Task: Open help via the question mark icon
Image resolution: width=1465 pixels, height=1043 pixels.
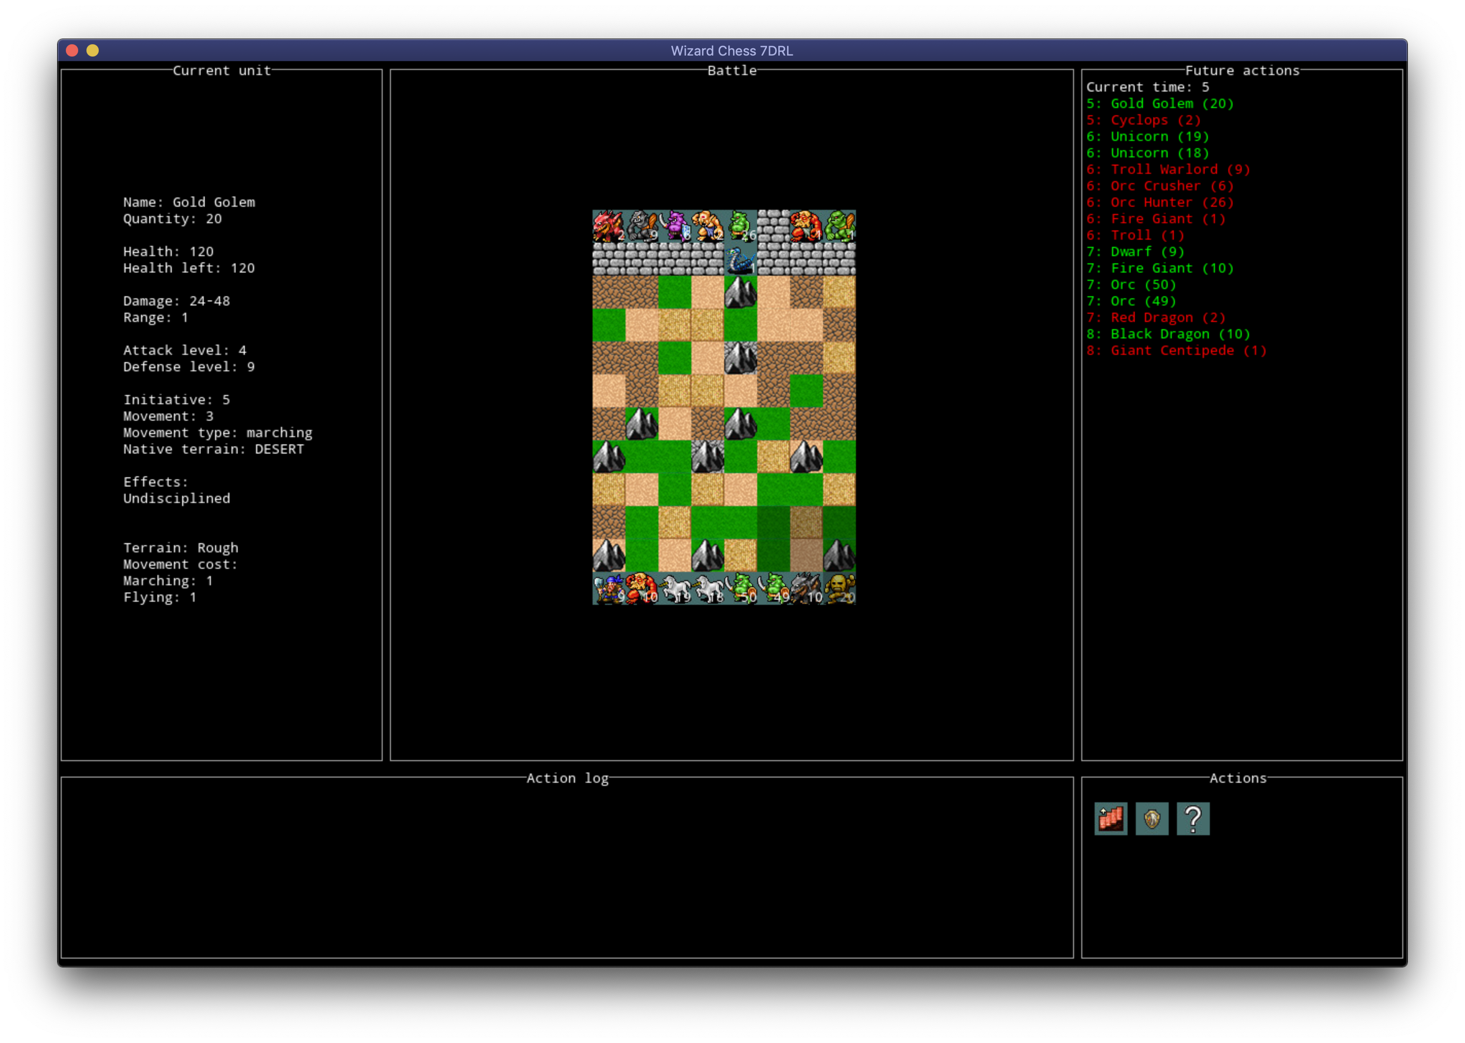Action: pos(1193,819)
